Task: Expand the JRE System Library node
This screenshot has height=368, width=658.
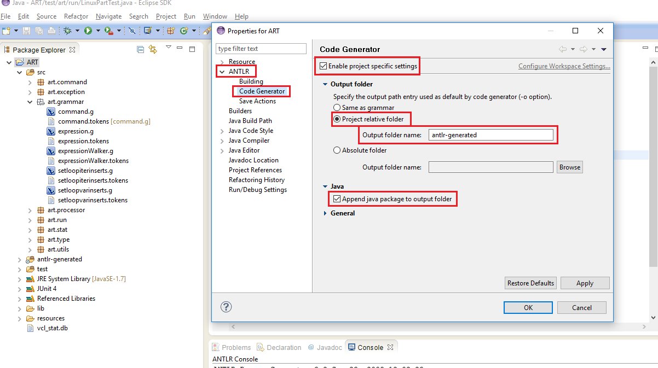Action: (20, 279)
